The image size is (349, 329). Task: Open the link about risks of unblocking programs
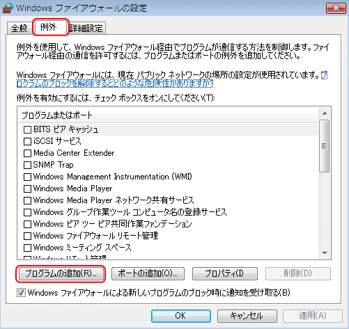pyautogui.click(x=115, y=83)
